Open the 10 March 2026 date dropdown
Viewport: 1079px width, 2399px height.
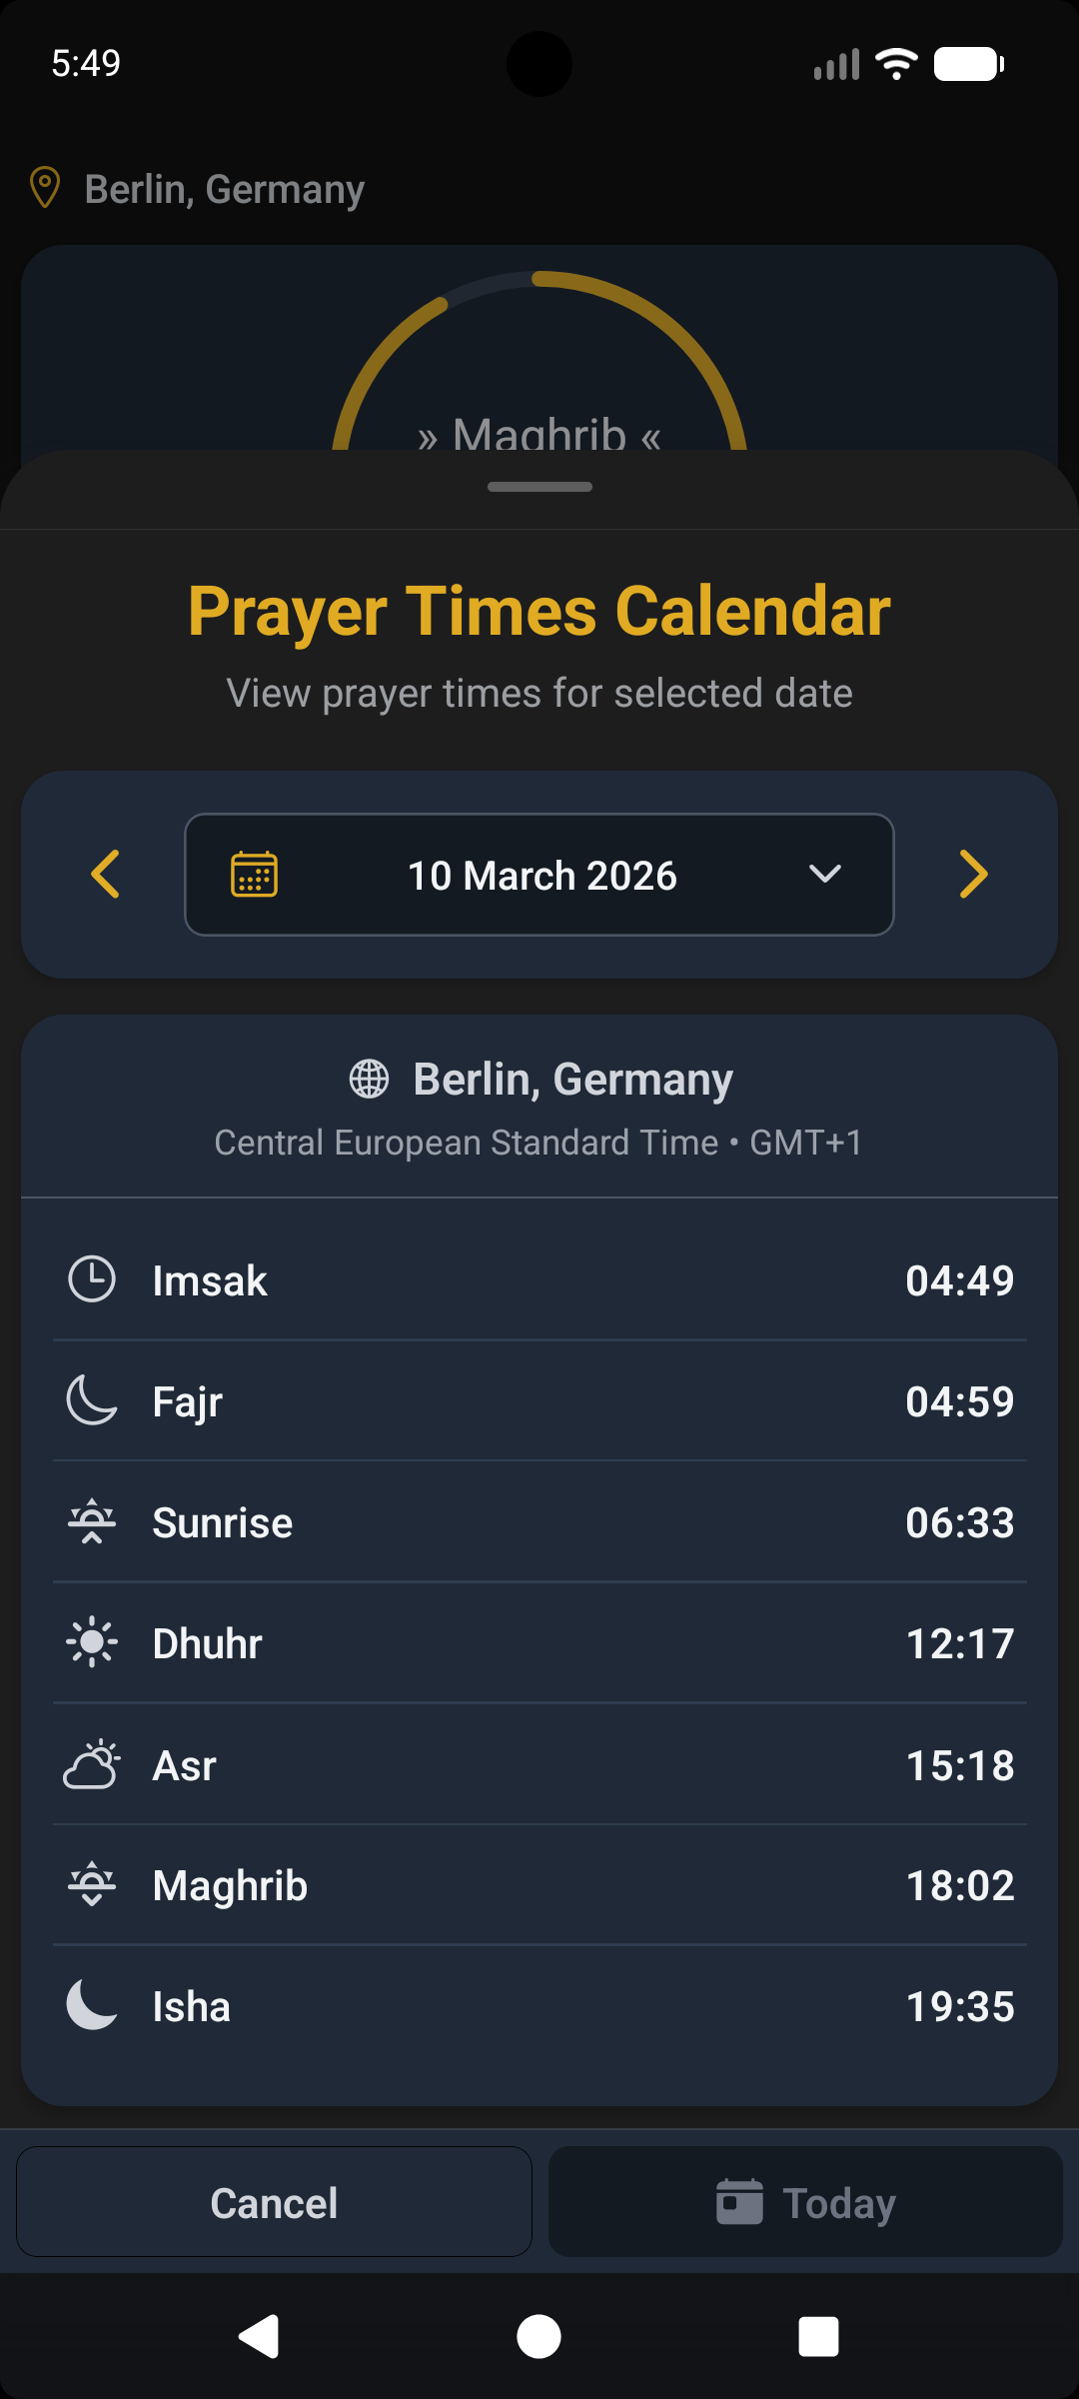pyautogui.click(x=540, y=876)
